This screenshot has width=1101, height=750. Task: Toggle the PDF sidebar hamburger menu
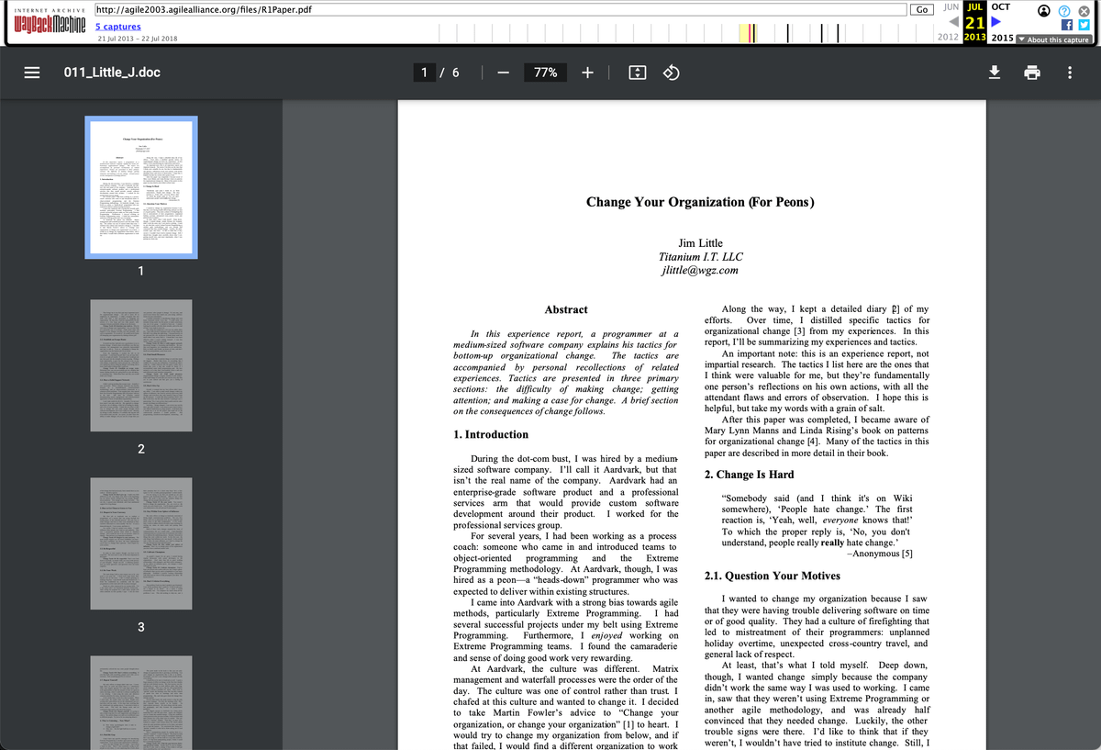tap(32, 73)
